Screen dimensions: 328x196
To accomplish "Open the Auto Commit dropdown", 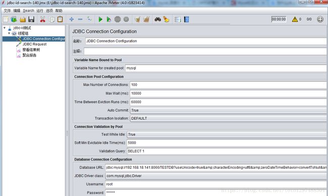I will (228, 110).
